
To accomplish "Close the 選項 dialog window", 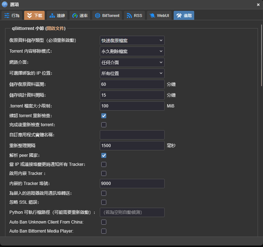I will [258, 5].
